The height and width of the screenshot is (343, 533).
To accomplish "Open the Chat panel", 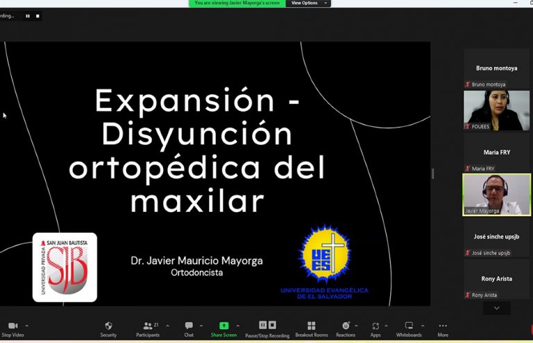I will tap(189, 326).
